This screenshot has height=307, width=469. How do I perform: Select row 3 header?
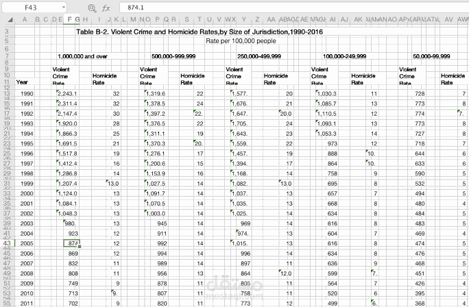tap(7, 32)
